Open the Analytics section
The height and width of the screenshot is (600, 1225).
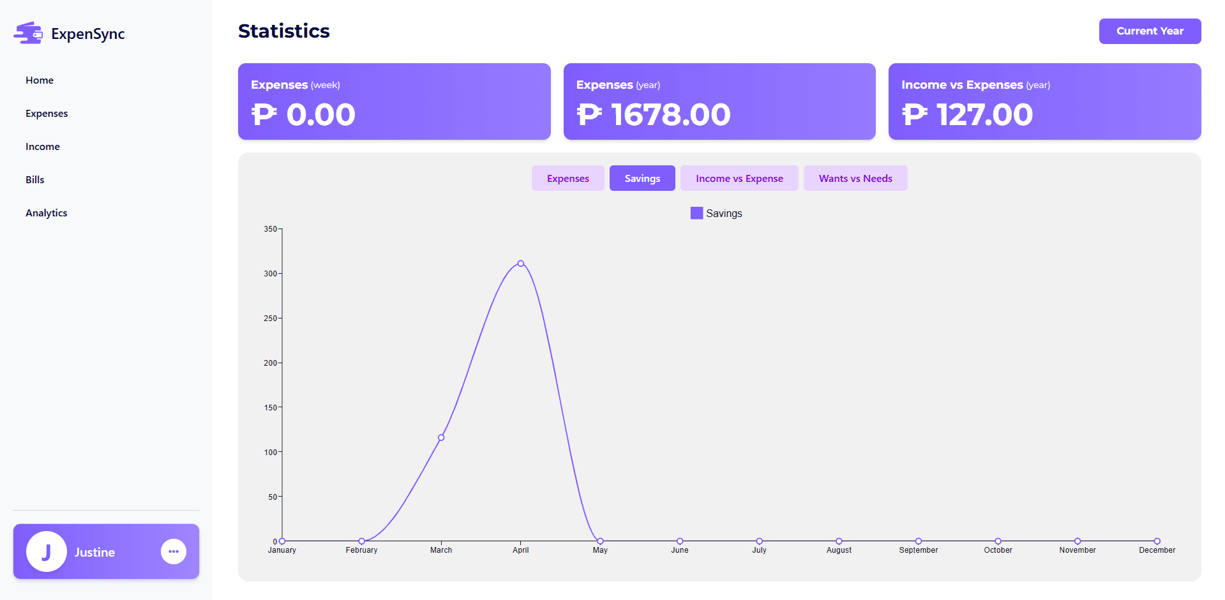(47, 213)
